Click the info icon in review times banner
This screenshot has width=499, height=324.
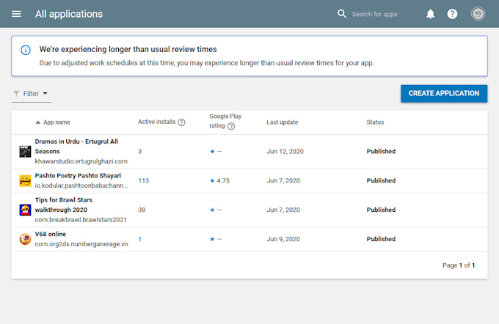point(26,50)
